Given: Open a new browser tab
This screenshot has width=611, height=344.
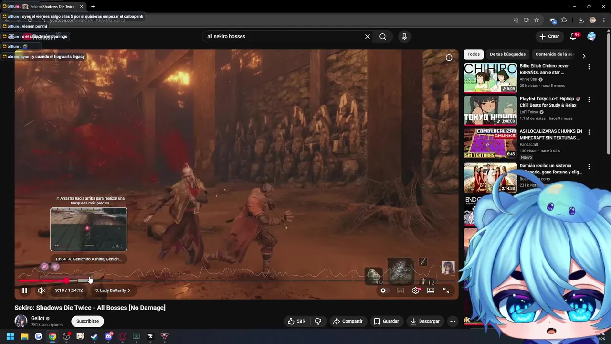Looking at the screenshot, I should coord(93,7).
